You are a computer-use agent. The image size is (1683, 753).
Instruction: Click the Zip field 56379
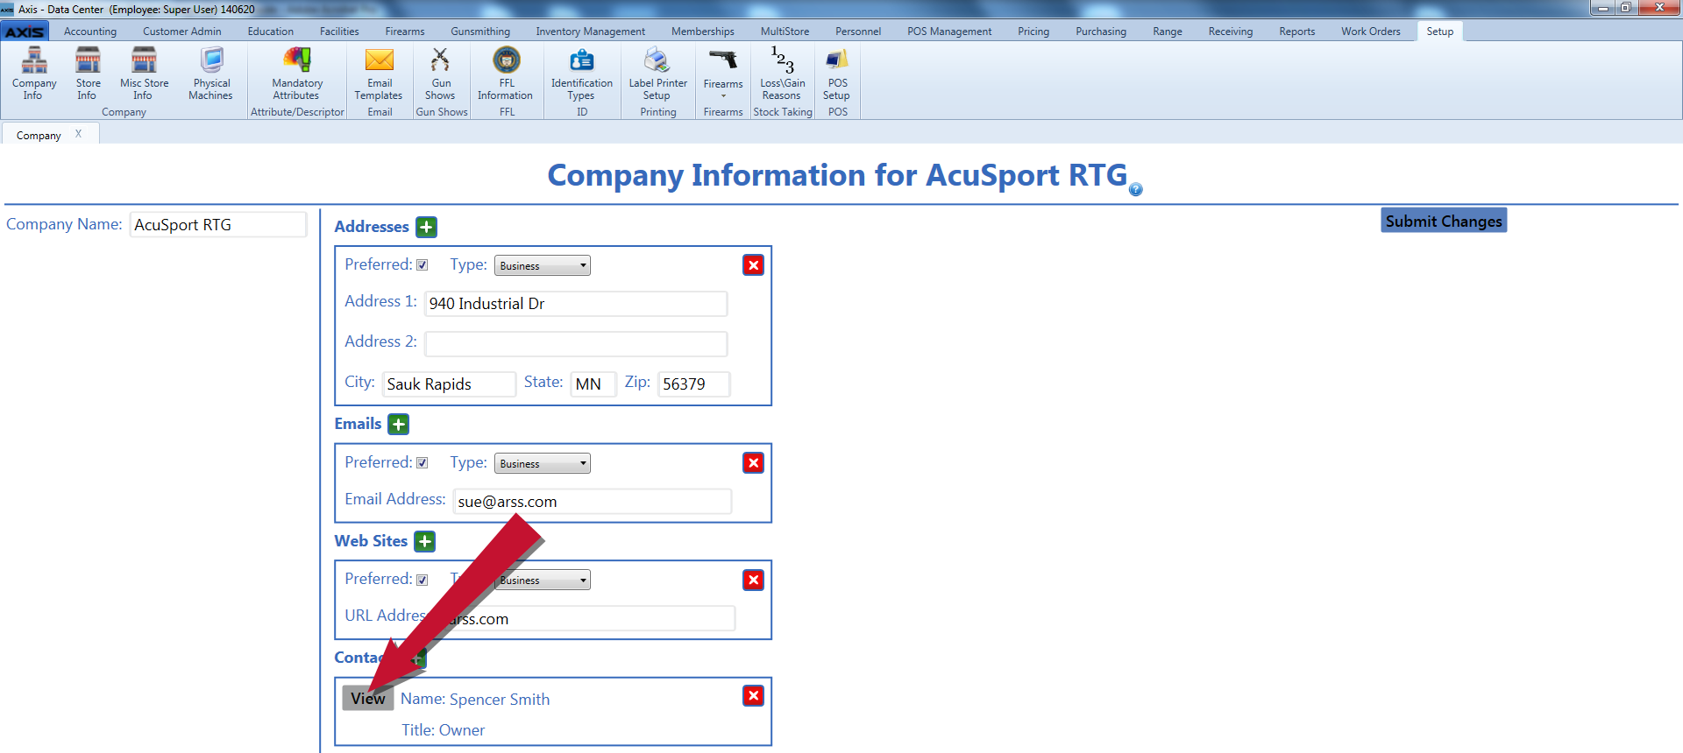click(694, 384)
